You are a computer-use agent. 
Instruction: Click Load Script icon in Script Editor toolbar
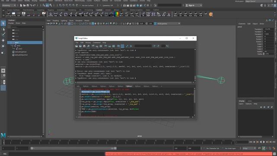[77, 46]
